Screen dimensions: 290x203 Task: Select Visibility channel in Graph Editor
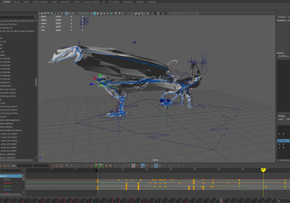pyautogui.click(x=6, y=179)
